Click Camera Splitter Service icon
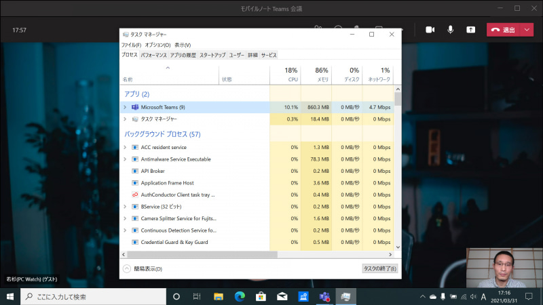543x305 pixels. click(135, 218)
